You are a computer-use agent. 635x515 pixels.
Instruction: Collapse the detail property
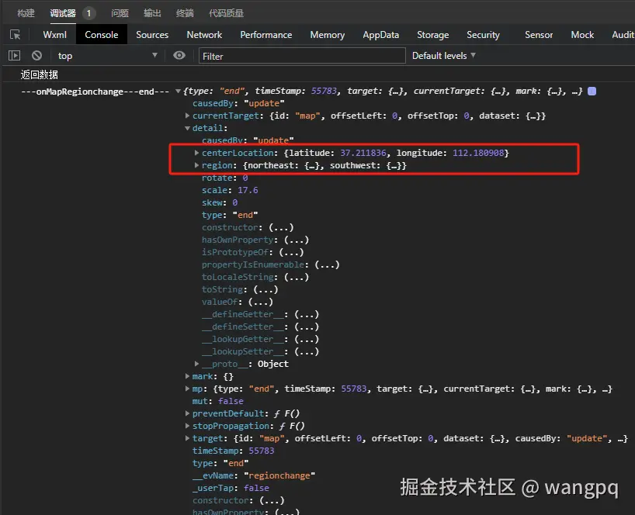(187, 128)
